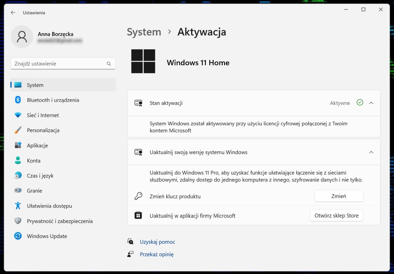The image size is (394, 274).
Task: Click the Prywatność i zabezpieczenia shield icon
Action: tap(18, 221)
